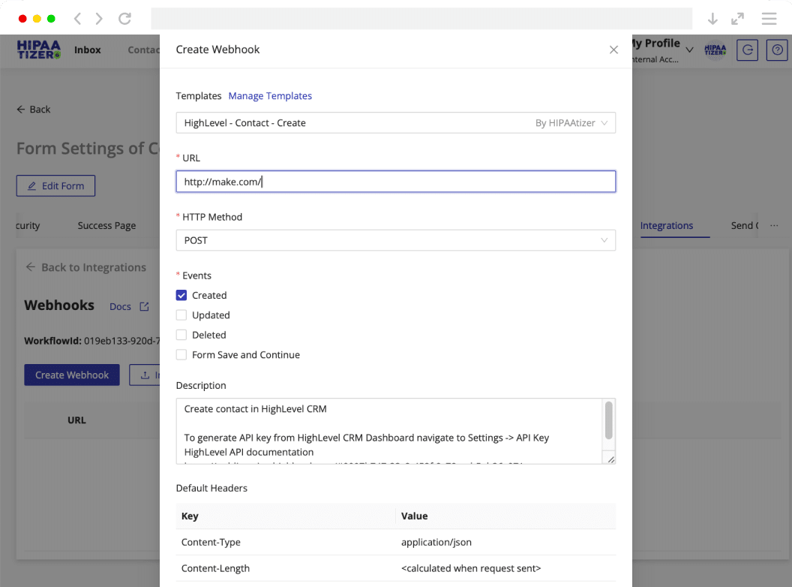Click the WorkflowId value text
Screen dimensions: 792x587
[121, 341]
